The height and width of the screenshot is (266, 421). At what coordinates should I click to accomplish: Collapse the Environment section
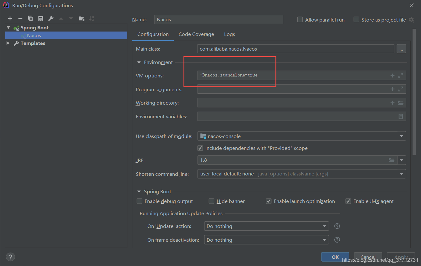[139, 62]
